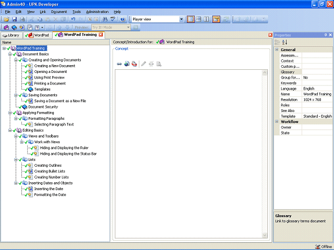Collapse the WordPad Training root node
Viewport: 334px width, 250px height.
(x=4, y=48)
